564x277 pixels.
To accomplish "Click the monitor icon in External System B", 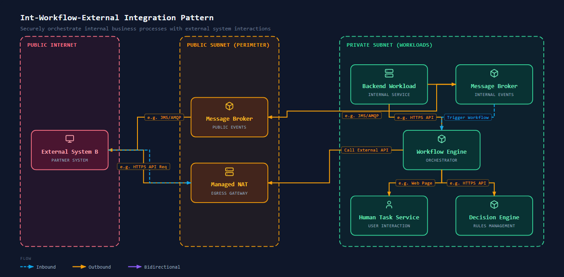I will click(x=70, y=139).
